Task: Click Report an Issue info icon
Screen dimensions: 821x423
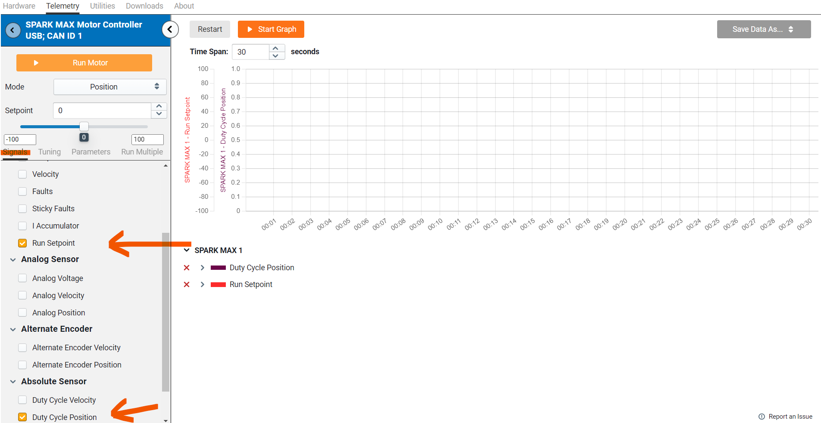Action: 762,417
